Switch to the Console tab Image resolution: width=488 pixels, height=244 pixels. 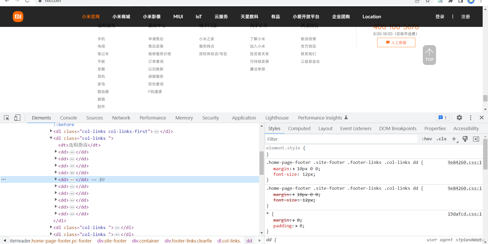point(69,118)
